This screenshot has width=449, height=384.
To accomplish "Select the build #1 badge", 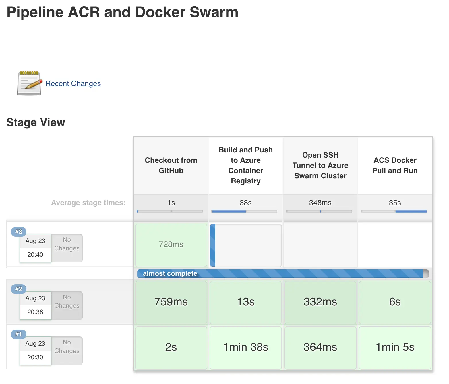I will 18,334.
